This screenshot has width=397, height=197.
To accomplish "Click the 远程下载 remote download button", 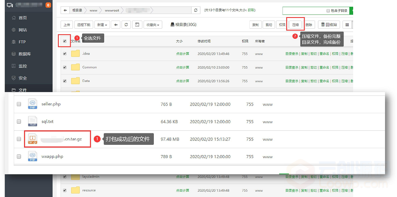I will 84,25.
